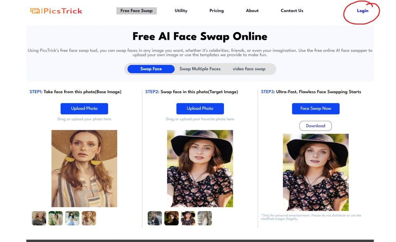Download the swapped result image
Viewport: 396px width, 242px height.
tap(316, 126)
